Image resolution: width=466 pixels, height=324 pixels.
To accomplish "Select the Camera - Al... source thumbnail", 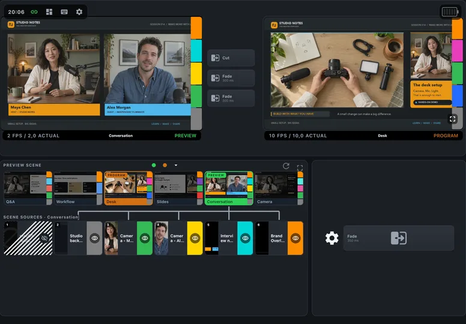I will point(162,238).
